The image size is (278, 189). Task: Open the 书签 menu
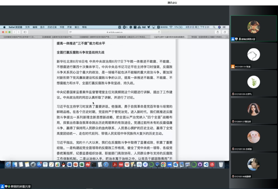click(62, 27)
